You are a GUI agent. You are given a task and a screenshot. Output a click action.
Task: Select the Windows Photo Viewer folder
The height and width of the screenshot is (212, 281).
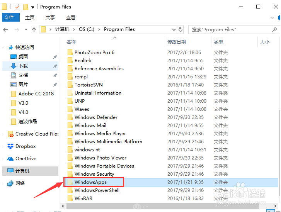pos(100,158)
